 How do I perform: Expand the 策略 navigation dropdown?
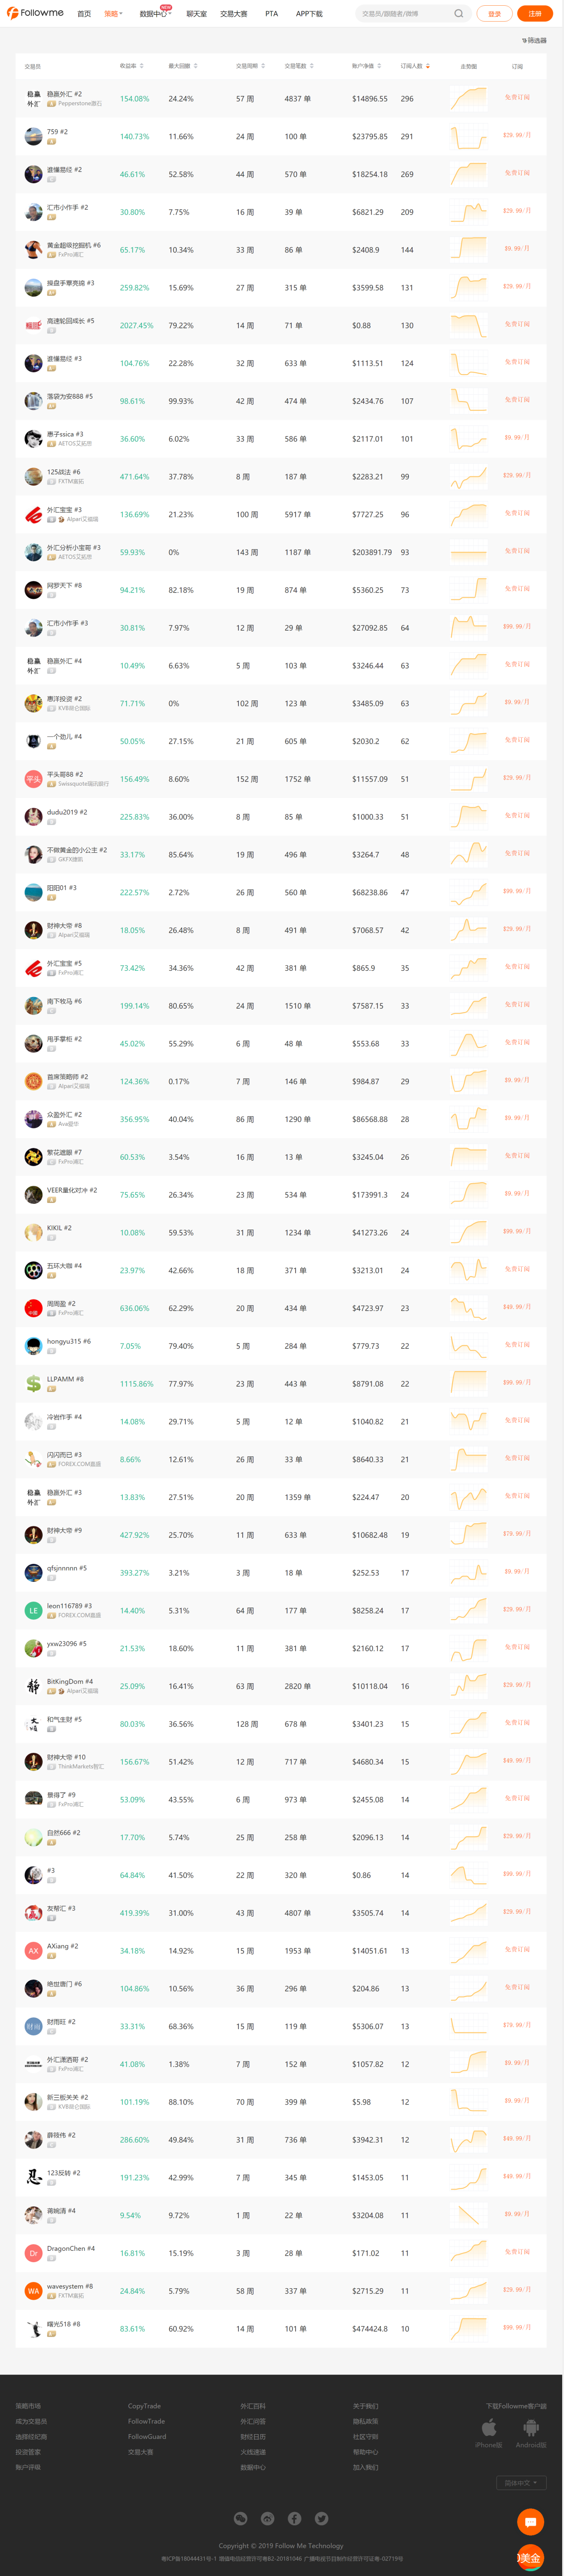[113, 14]
